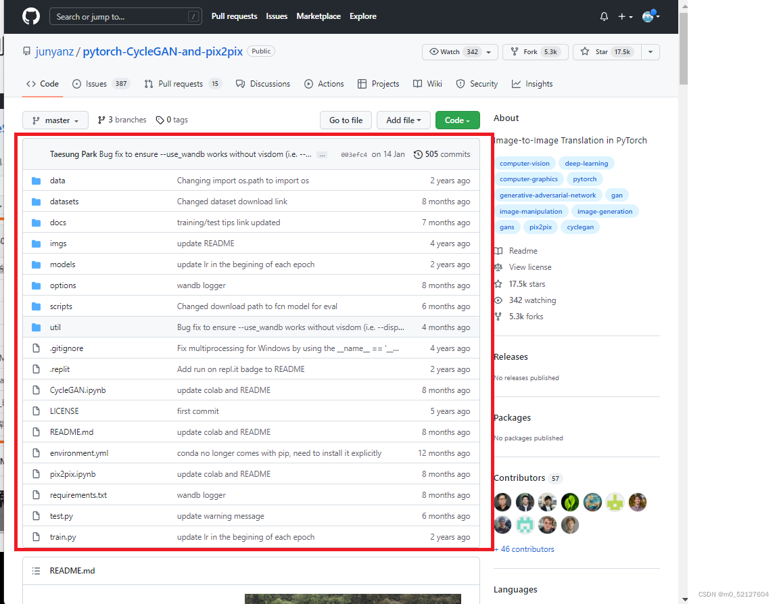
Task: Open Pull requests in top navigation
Action: 234,16
